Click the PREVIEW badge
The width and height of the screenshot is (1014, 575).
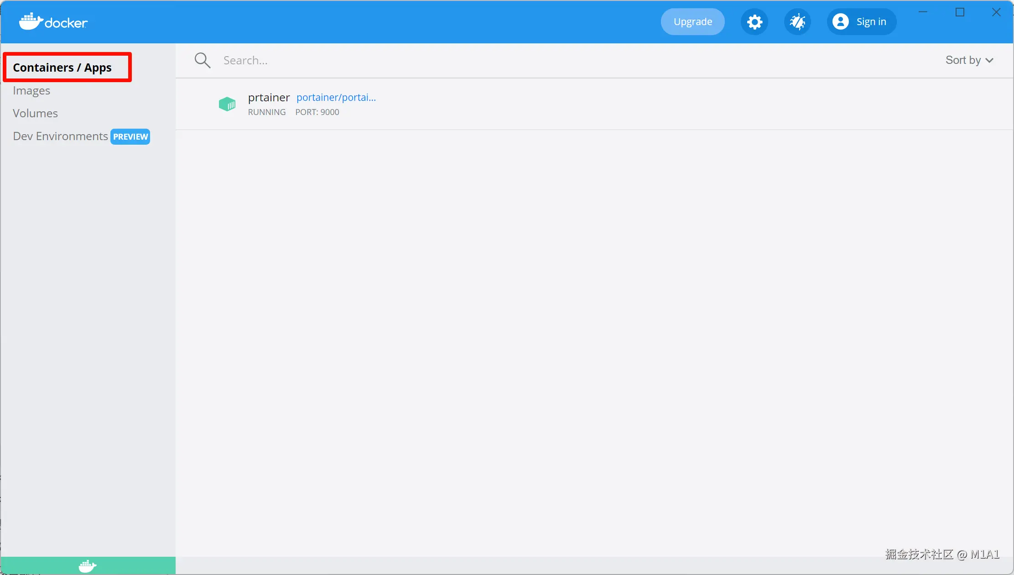(x=130, y=136)
